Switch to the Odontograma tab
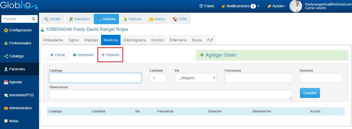The width and height of the screenshot is (352, 129). click(135, 40)
